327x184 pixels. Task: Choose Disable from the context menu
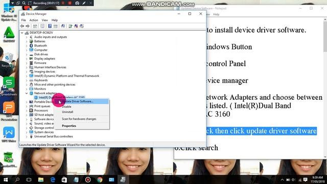coord(82,107)
